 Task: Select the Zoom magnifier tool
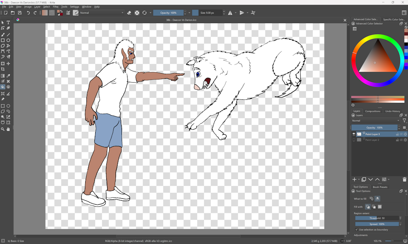pyautogui.click(x=3, y=129)
